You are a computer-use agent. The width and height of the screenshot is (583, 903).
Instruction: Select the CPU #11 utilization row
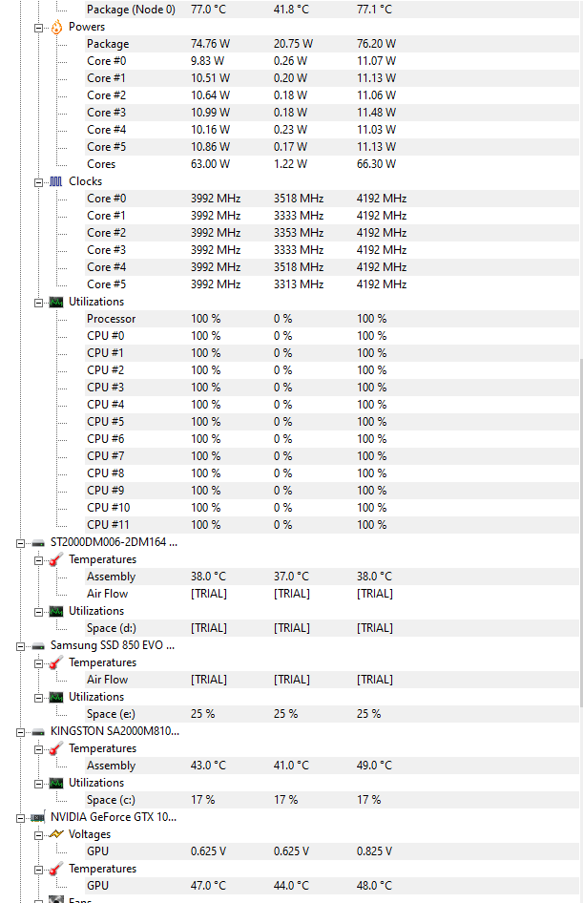pos(108,525)
